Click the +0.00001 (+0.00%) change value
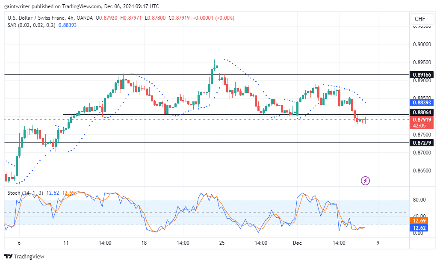Image resolution: width=440 pixels, height=264 pixels. tap(213, 18)
